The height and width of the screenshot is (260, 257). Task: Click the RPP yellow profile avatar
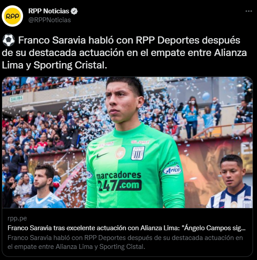pos(12,16)
